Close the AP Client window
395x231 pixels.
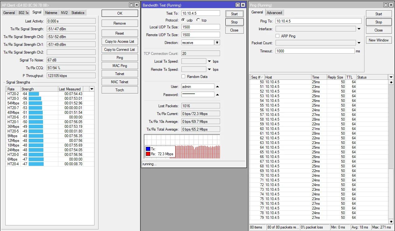pos(137,5)
